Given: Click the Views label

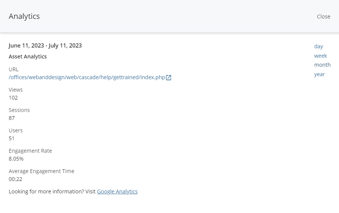Looking at the screenshot, I should pos(16,90).
